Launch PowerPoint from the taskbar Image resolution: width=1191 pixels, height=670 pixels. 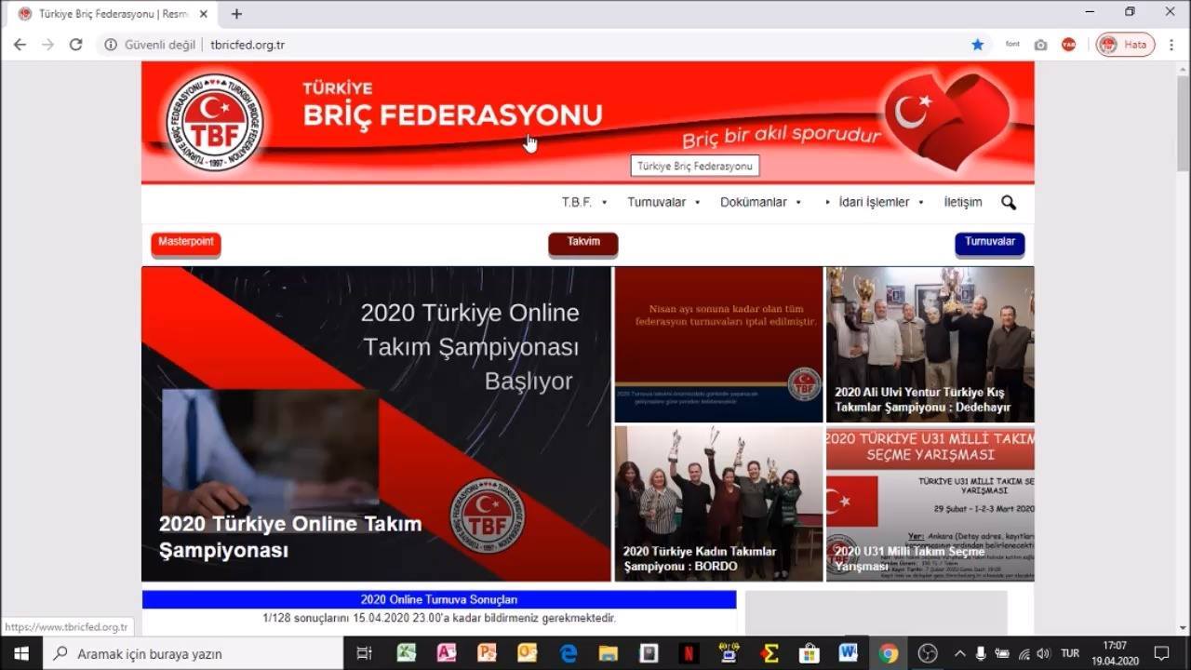[487, 653]
